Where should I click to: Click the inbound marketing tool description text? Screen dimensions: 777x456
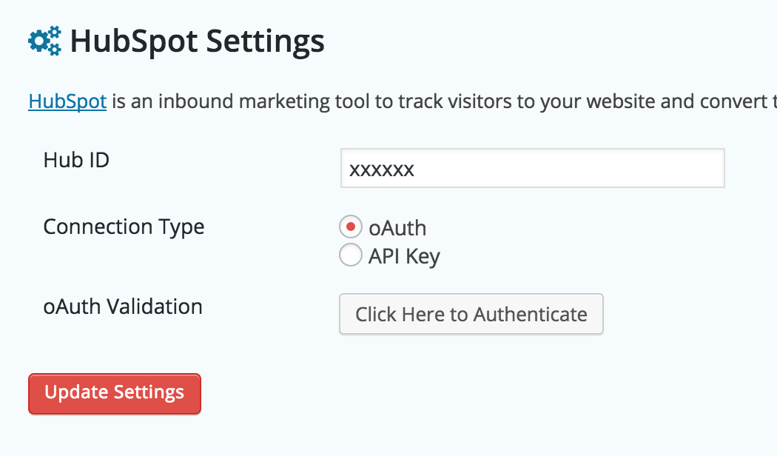click(444, 101)
